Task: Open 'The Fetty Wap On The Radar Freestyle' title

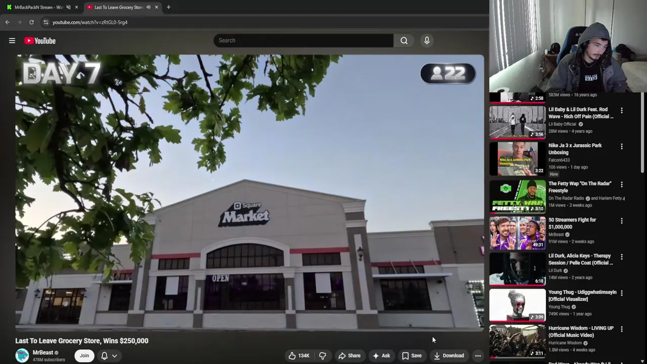Action: click(x=580, y=187)
